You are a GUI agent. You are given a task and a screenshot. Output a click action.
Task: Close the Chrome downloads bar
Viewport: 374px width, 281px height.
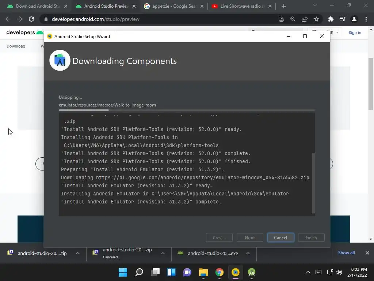point(367,253)
